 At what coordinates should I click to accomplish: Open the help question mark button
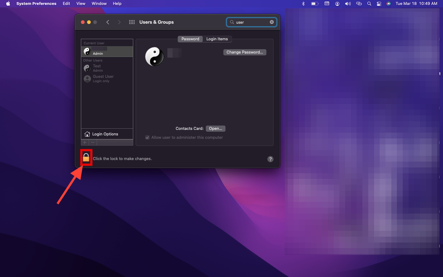tap(270, 159)
